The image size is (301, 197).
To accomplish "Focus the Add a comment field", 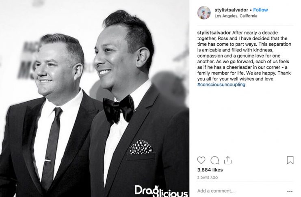I will click(240, 191).
